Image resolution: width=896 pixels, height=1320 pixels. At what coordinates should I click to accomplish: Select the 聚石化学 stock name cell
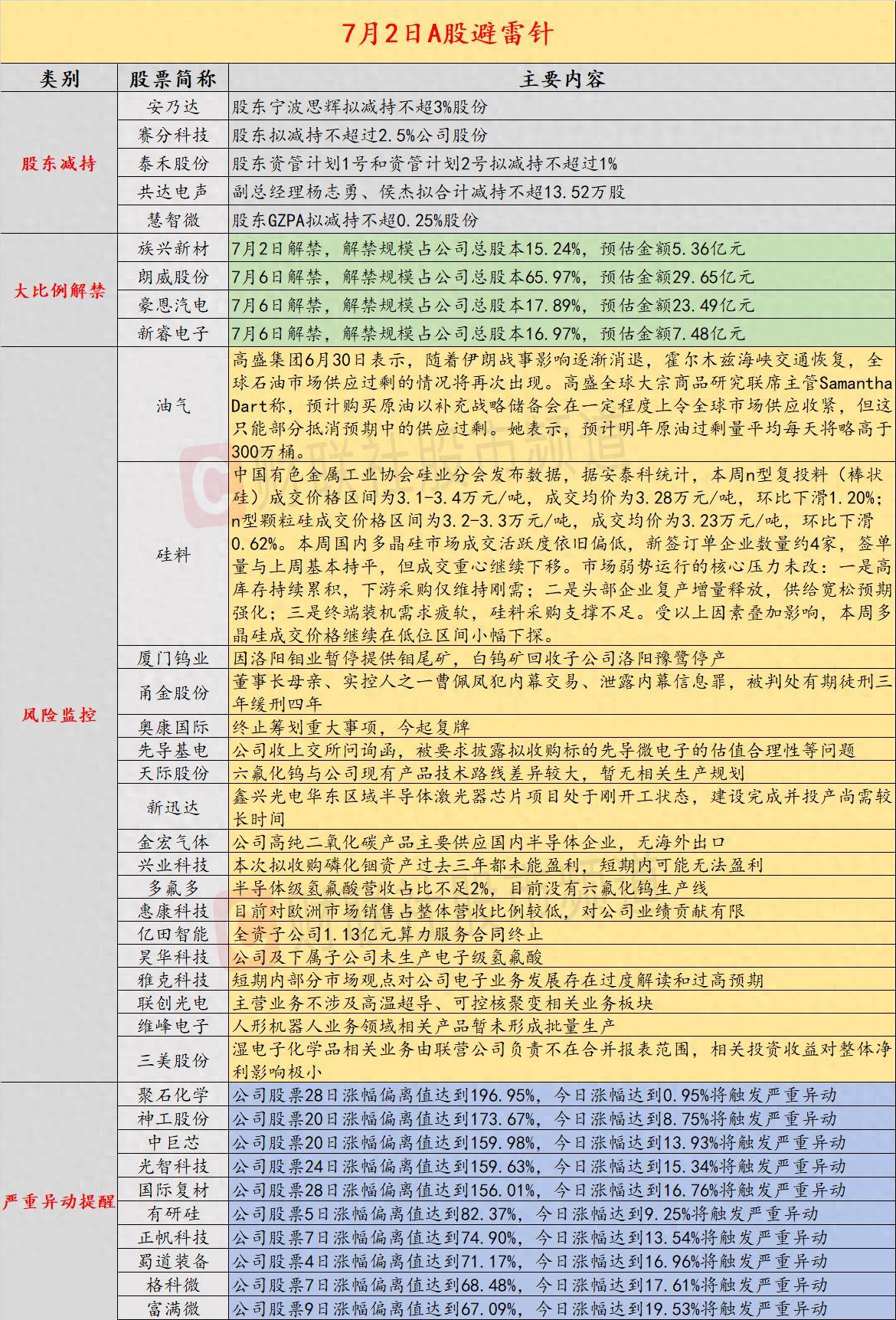[x=173, y=1095]
